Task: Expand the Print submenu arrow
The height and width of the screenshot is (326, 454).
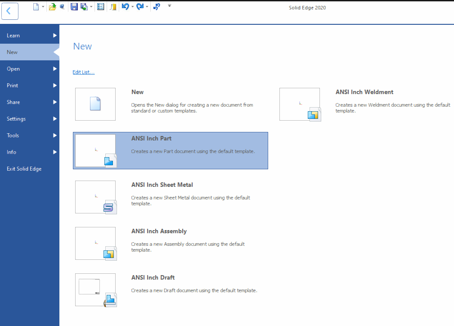Action: point(55,86)
